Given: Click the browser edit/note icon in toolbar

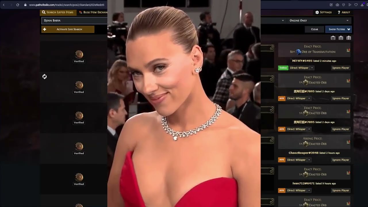Looking at the screenshot, I should pos(331,5).
